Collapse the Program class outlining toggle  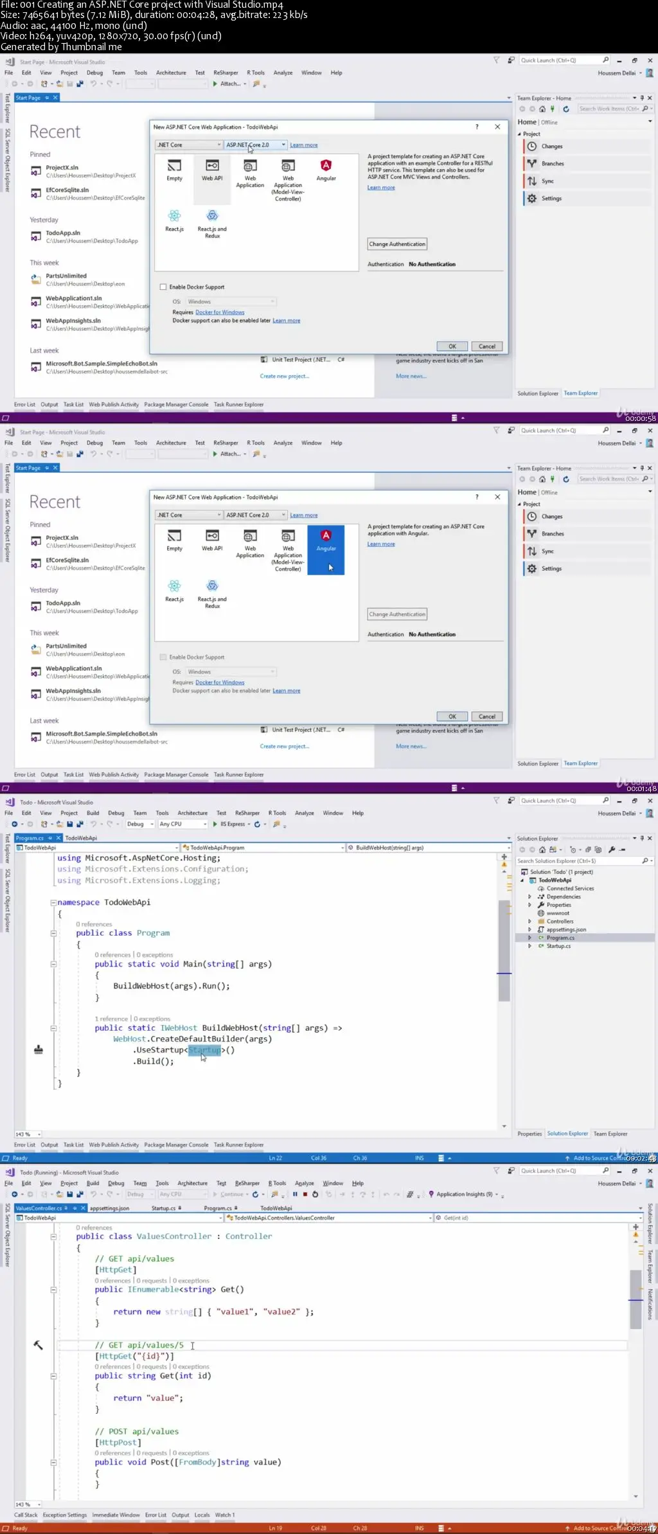(x=53, y=933)
